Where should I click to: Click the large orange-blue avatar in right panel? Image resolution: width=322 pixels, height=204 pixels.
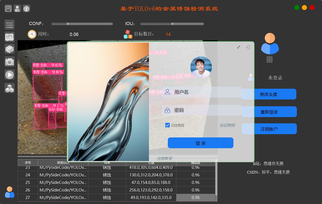[270, 44]
